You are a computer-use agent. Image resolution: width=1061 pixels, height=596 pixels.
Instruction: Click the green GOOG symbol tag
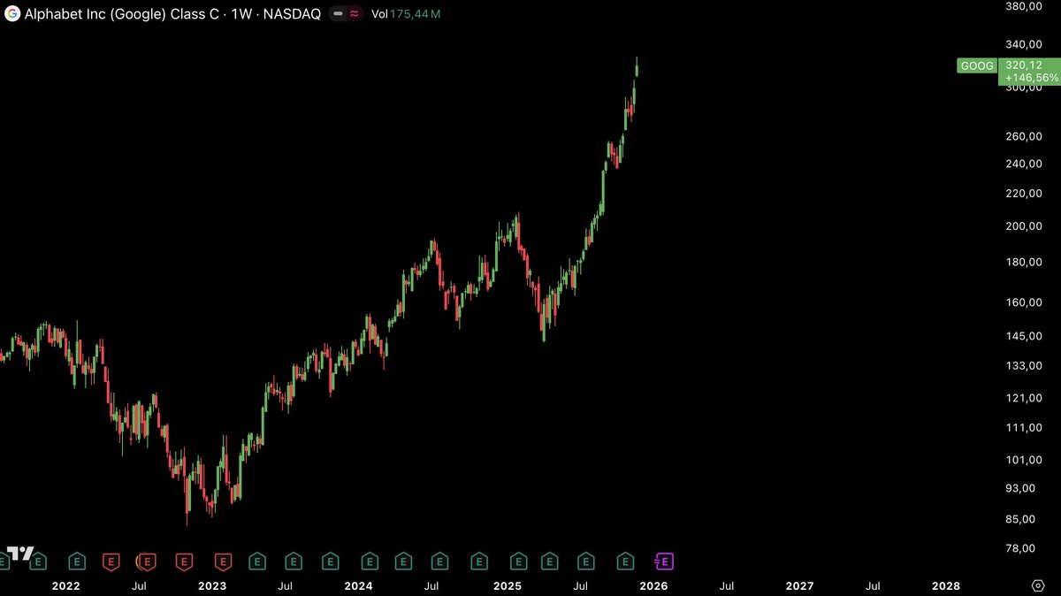tap(977, 65)
